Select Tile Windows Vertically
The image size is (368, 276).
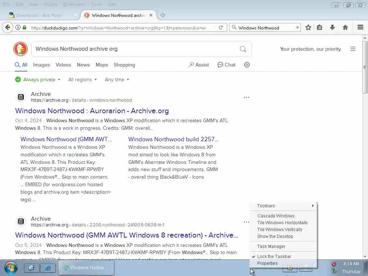coord(283,230)
